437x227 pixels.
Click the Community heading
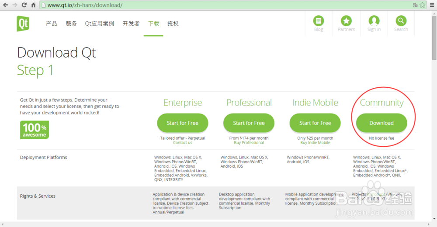click(382, 103)
